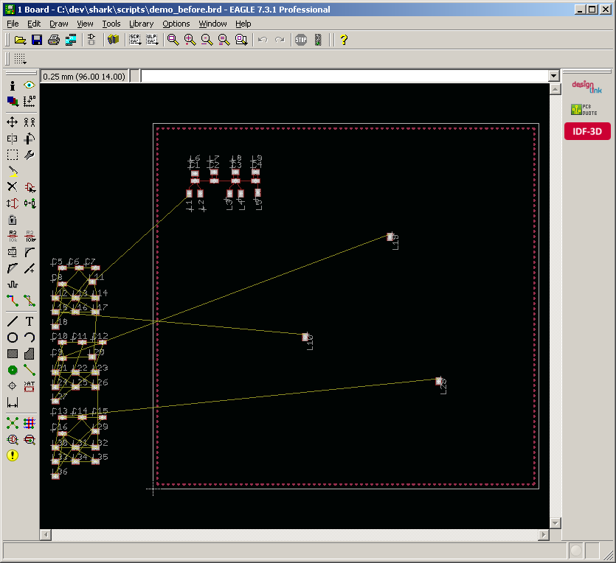This screenshot has width=616, height=563.
Task: Zoom to fit the drawing
Action: click(173, 40)
